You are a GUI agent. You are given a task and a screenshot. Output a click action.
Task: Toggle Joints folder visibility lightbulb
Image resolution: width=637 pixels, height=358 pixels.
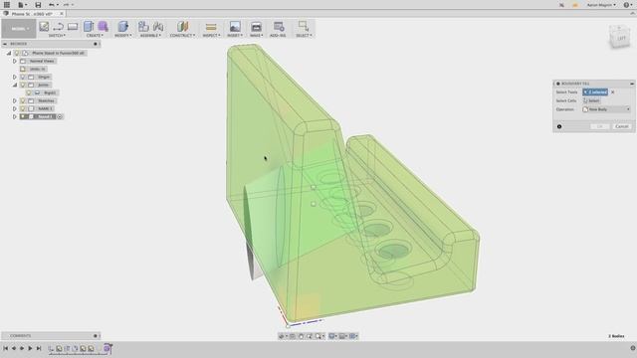tap(23, 85)
